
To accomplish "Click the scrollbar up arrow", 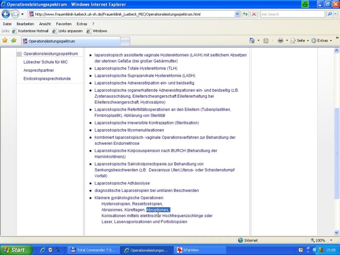I will click(x=336, y=51).
